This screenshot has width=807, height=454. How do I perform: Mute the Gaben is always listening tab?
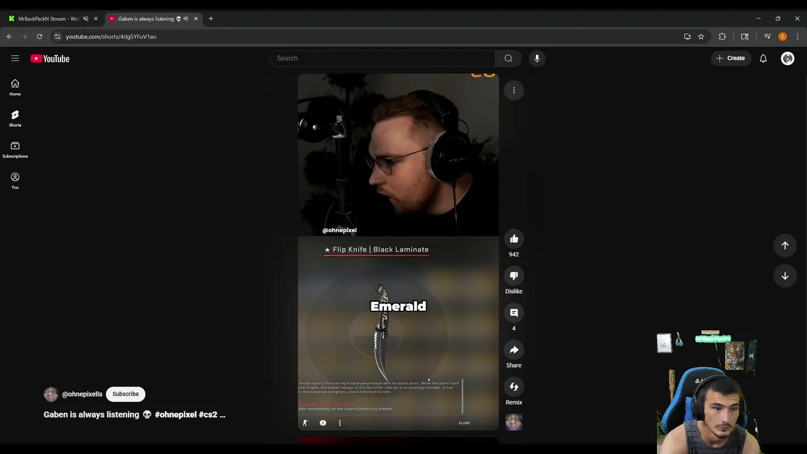tap(185, 19)
